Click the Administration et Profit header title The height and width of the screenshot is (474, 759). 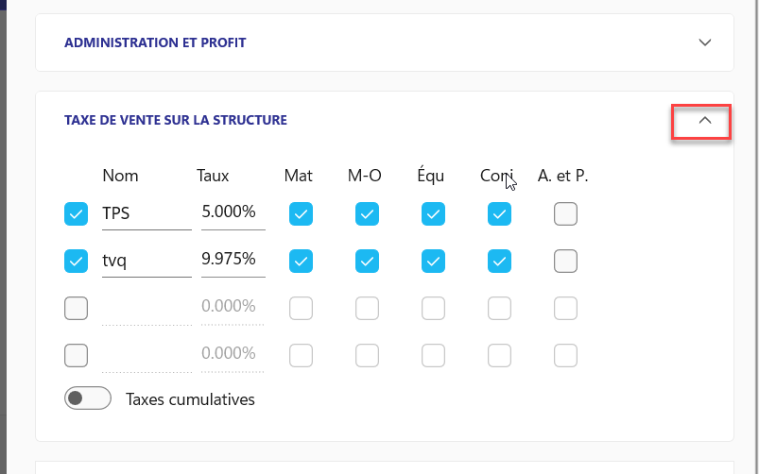[x=155, y=42]
